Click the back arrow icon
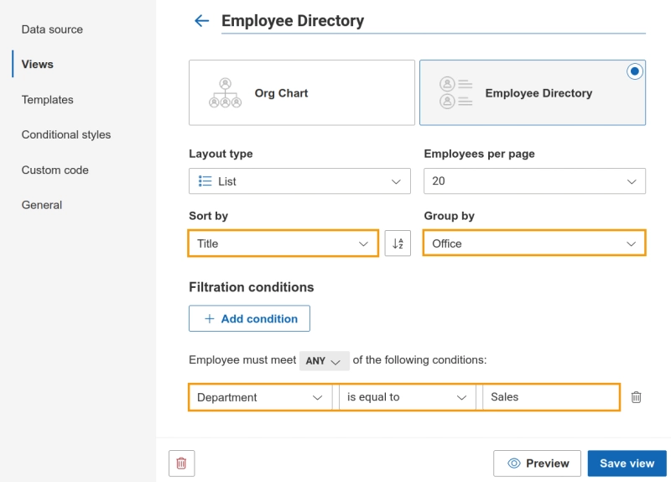The height and width of the screenshot is (482, 671). (x=201, y=20)
